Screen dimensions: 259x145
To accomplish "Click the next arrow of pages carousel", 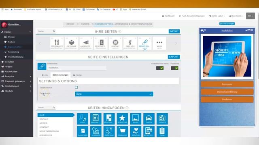I will 176,43.
